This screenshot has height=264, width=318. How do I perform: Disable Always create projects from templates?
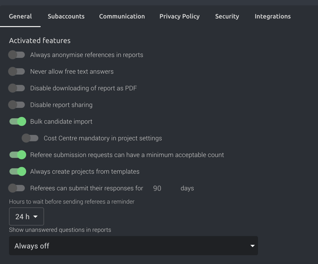[18, 171]
